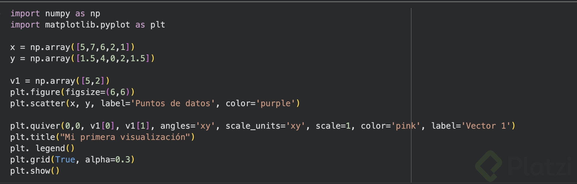The height and width of the screenshot is (184, 577).
Task: Place cursor on the word 'numpy'
Action: click(x=58, y=14)
